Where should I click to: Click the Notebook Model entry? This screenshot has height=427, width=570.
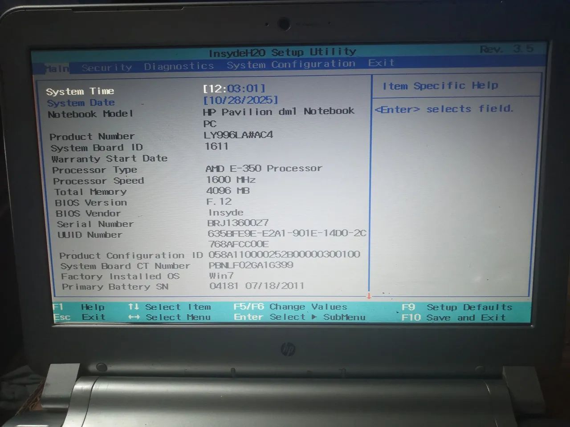(x=90, y=113)
